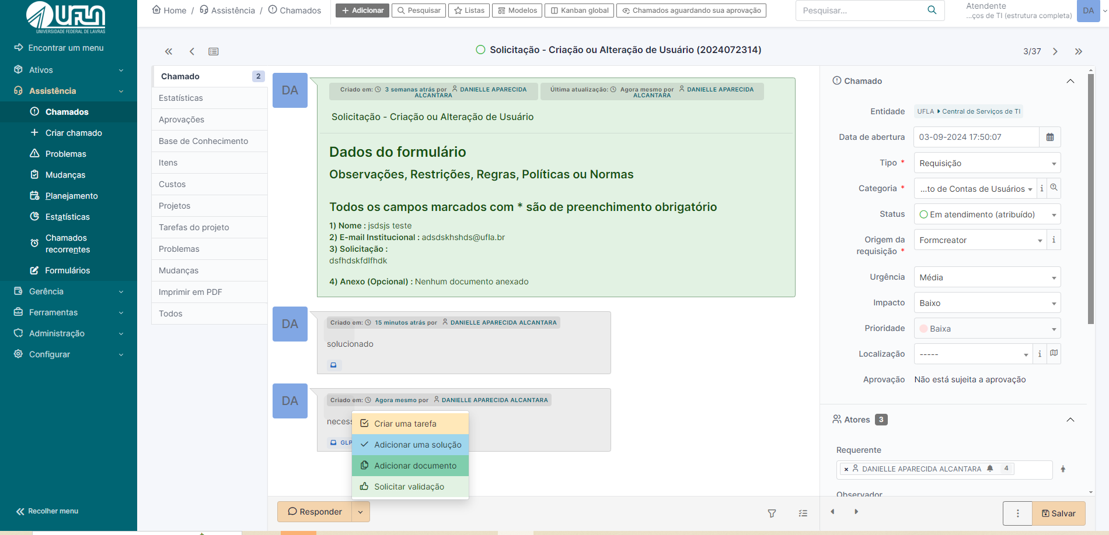The width and height of the screenshot is (1109, 535).
Task: Click Chamados breadcrumb
Action: coord(295,10)
